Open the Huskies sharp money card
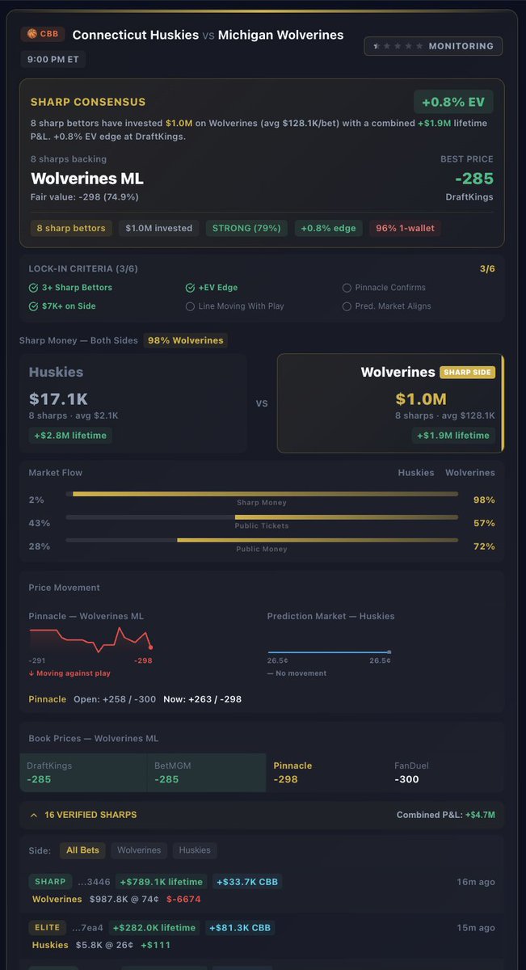The height and width of the screenshot is (970, 526). pos(133,403)
